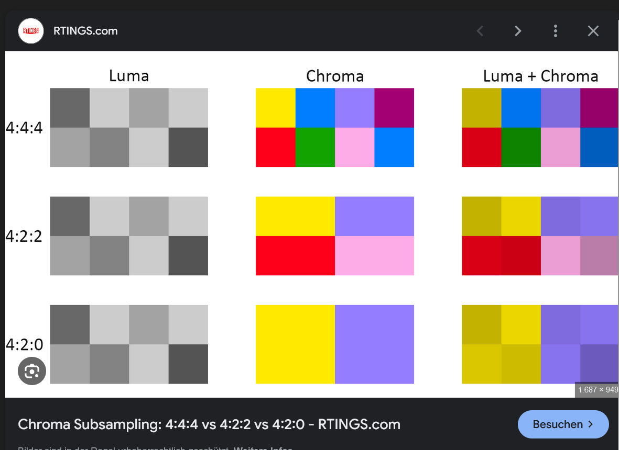Advance to the next image arrow
This screenshot has width=619, height=450.
517,31
